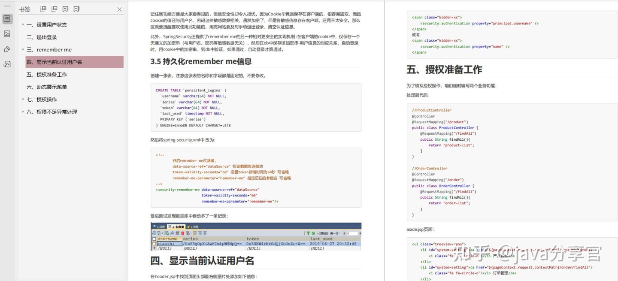
Task: Open the bookmarks panel icon in the sidebar
Action: (7, 18)
